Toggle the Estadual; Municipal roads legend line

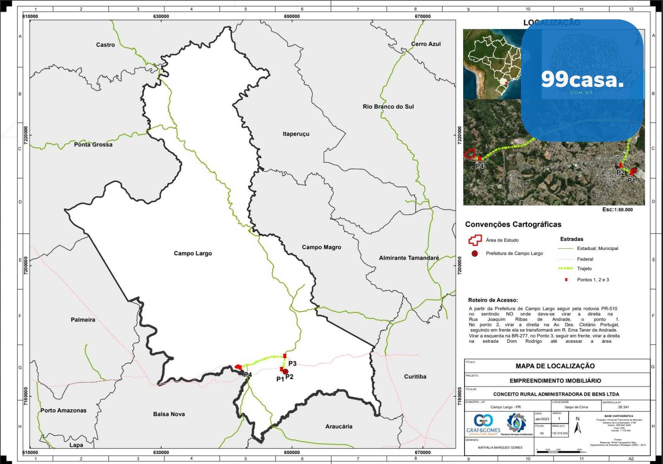(x=565, y=248)
